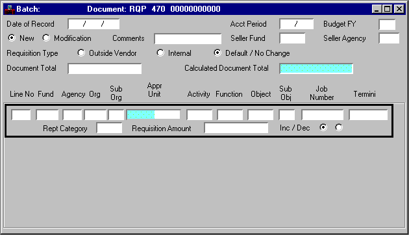Click the Agency input field in line row
This screenshot has width=409, height=235.
tap(72, 115)
